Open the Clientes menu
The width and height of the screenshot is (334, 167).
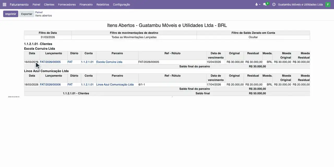tap(49, 4)
